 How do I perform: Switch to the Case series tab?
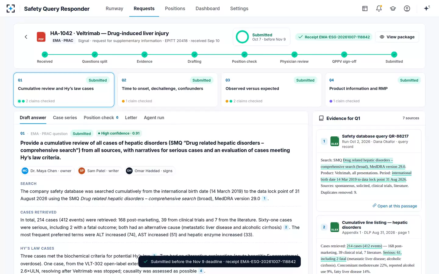(65, 118)
